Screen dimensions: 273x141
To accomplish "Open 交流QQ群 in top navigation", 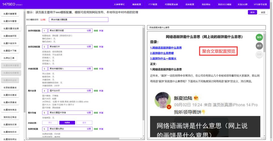I will coord(242,5).
